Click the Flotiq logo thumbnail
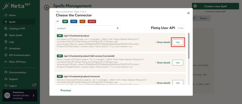Screen dimensions: 242x104 coord(181,28)
